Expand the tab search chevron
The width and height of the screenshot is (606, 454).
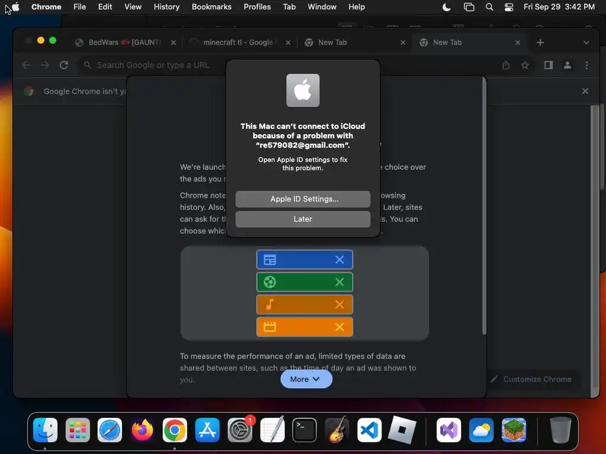click(x=586, y=43)
